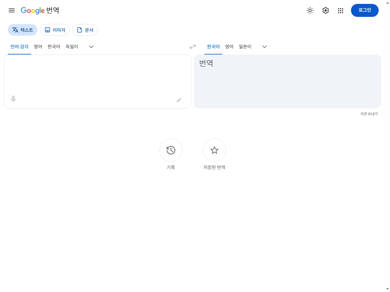Choose 영어 as source language
390x292 pixels.
(x=38, y=47)
